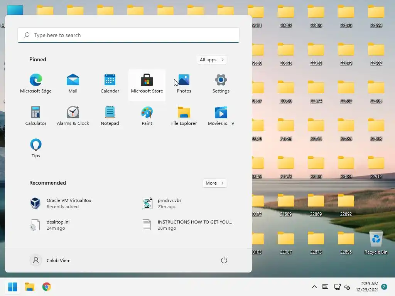Click the Windows Start button on taskbar

12,287
